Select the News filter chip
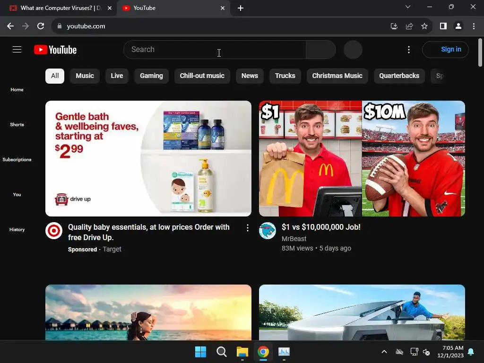 point(250,76)
